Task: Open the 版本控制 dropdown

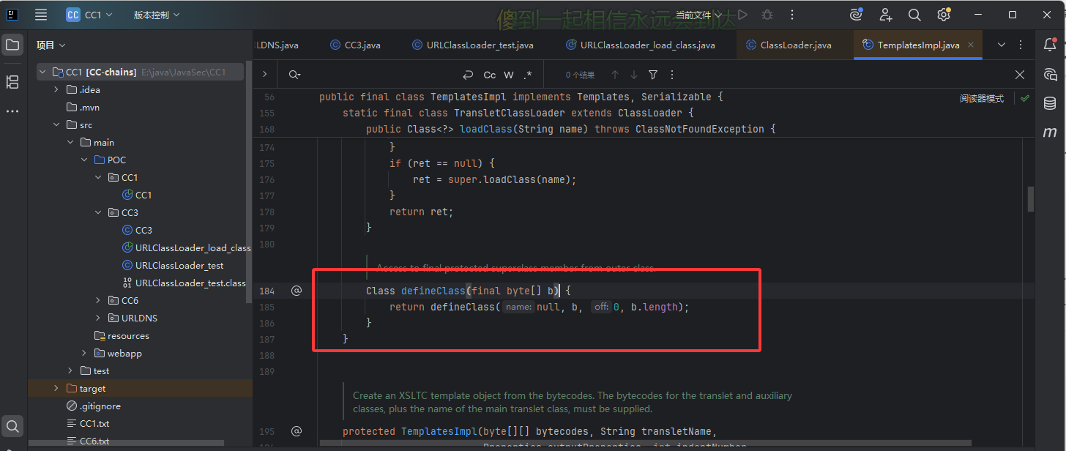Action: coord(156,15)
